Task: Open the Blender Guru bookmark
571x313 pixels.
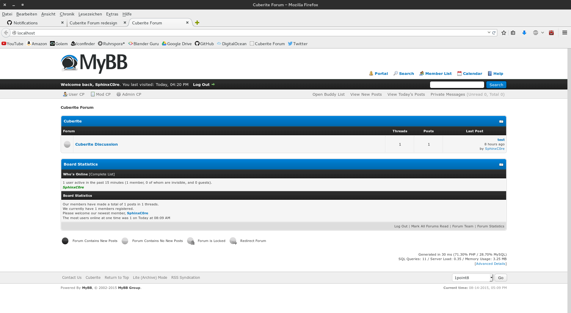Action: pos(143,44)
